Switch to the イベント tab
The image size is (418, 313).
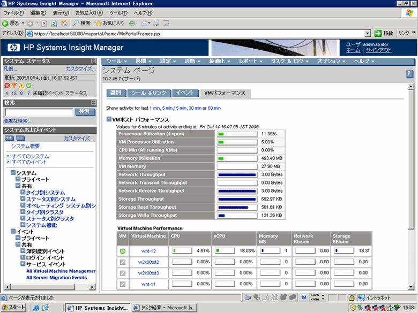pyautogui.click(x=185, y=93)
